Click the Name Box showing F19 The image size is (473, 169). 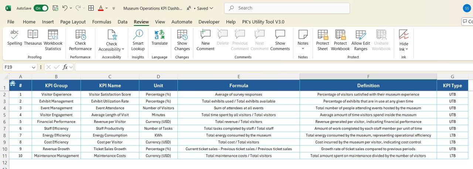coord(17,67)
